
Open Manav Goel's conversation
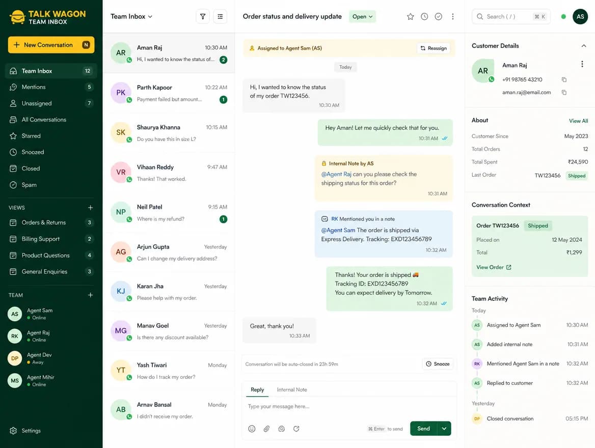point(169,331)
